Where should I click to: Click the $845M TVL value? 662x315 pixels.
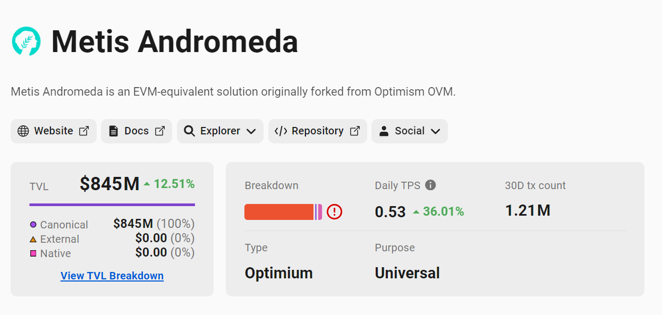point(109,184)
